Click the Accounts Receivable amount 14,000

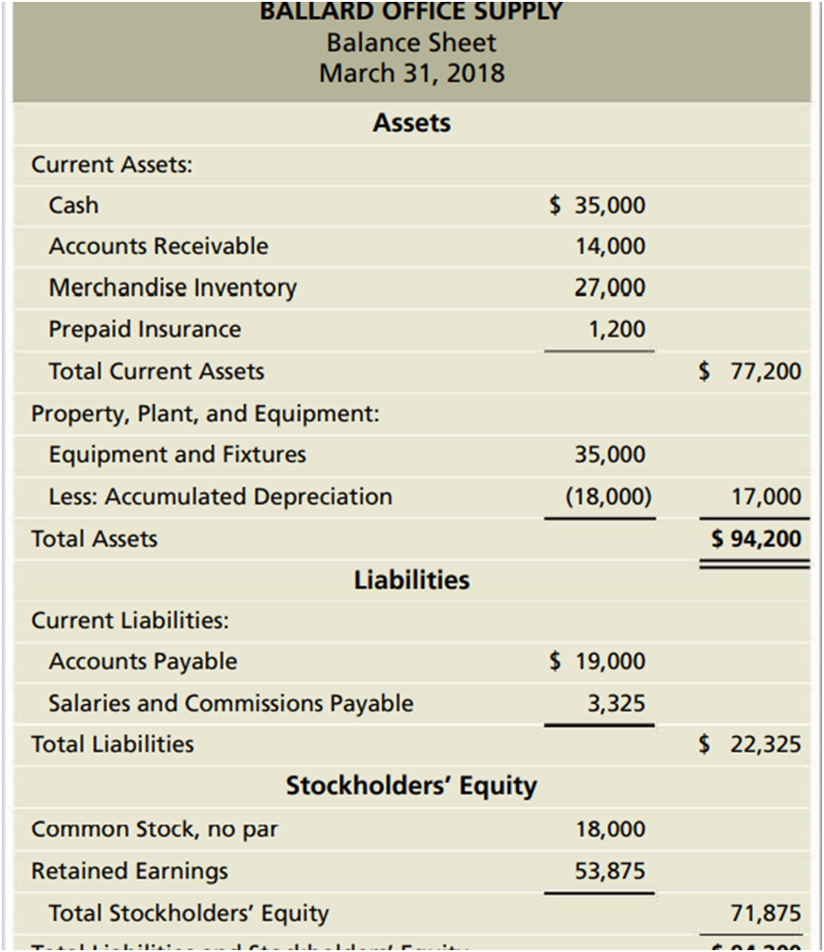coord(610,247)
